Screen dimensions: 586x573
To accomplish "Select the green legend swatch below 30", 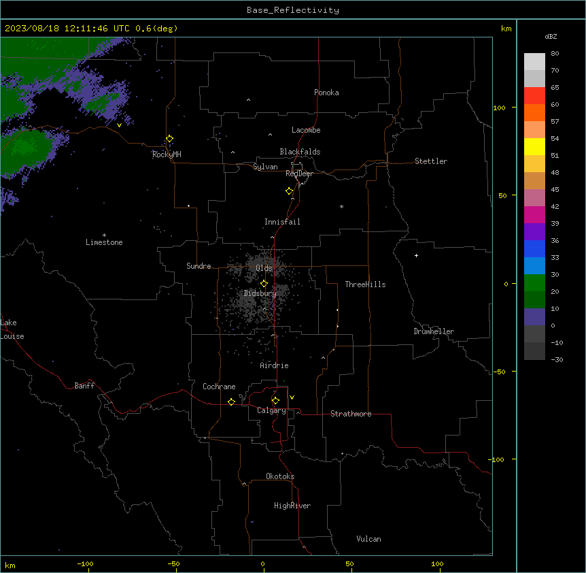I will (x=534, y=283).
